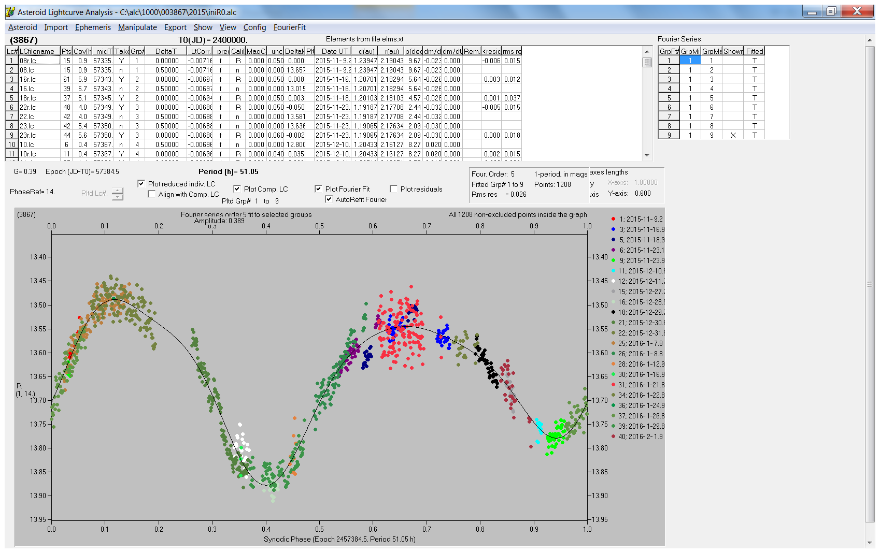Screen dimensions: 880x553
Task: Click the Amplitude: 0.389 plot label
Action: point(219,221)
